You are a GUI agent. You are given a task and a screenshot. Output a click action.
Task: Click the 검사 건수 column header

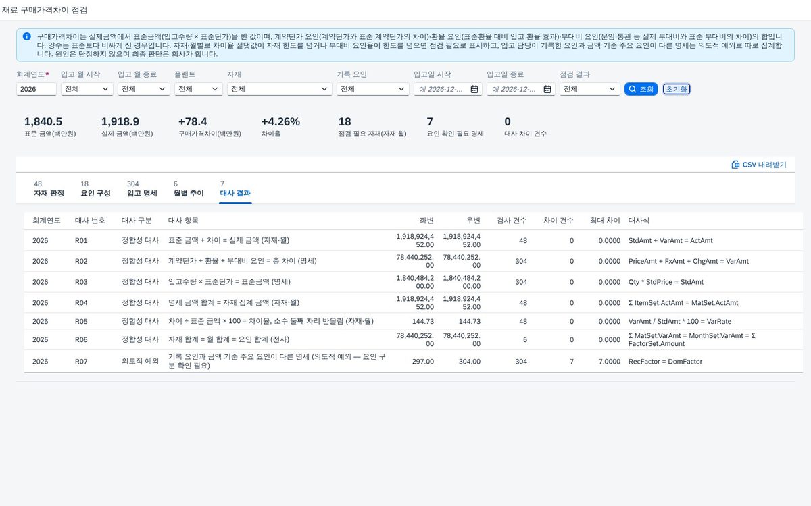point(512,221)
